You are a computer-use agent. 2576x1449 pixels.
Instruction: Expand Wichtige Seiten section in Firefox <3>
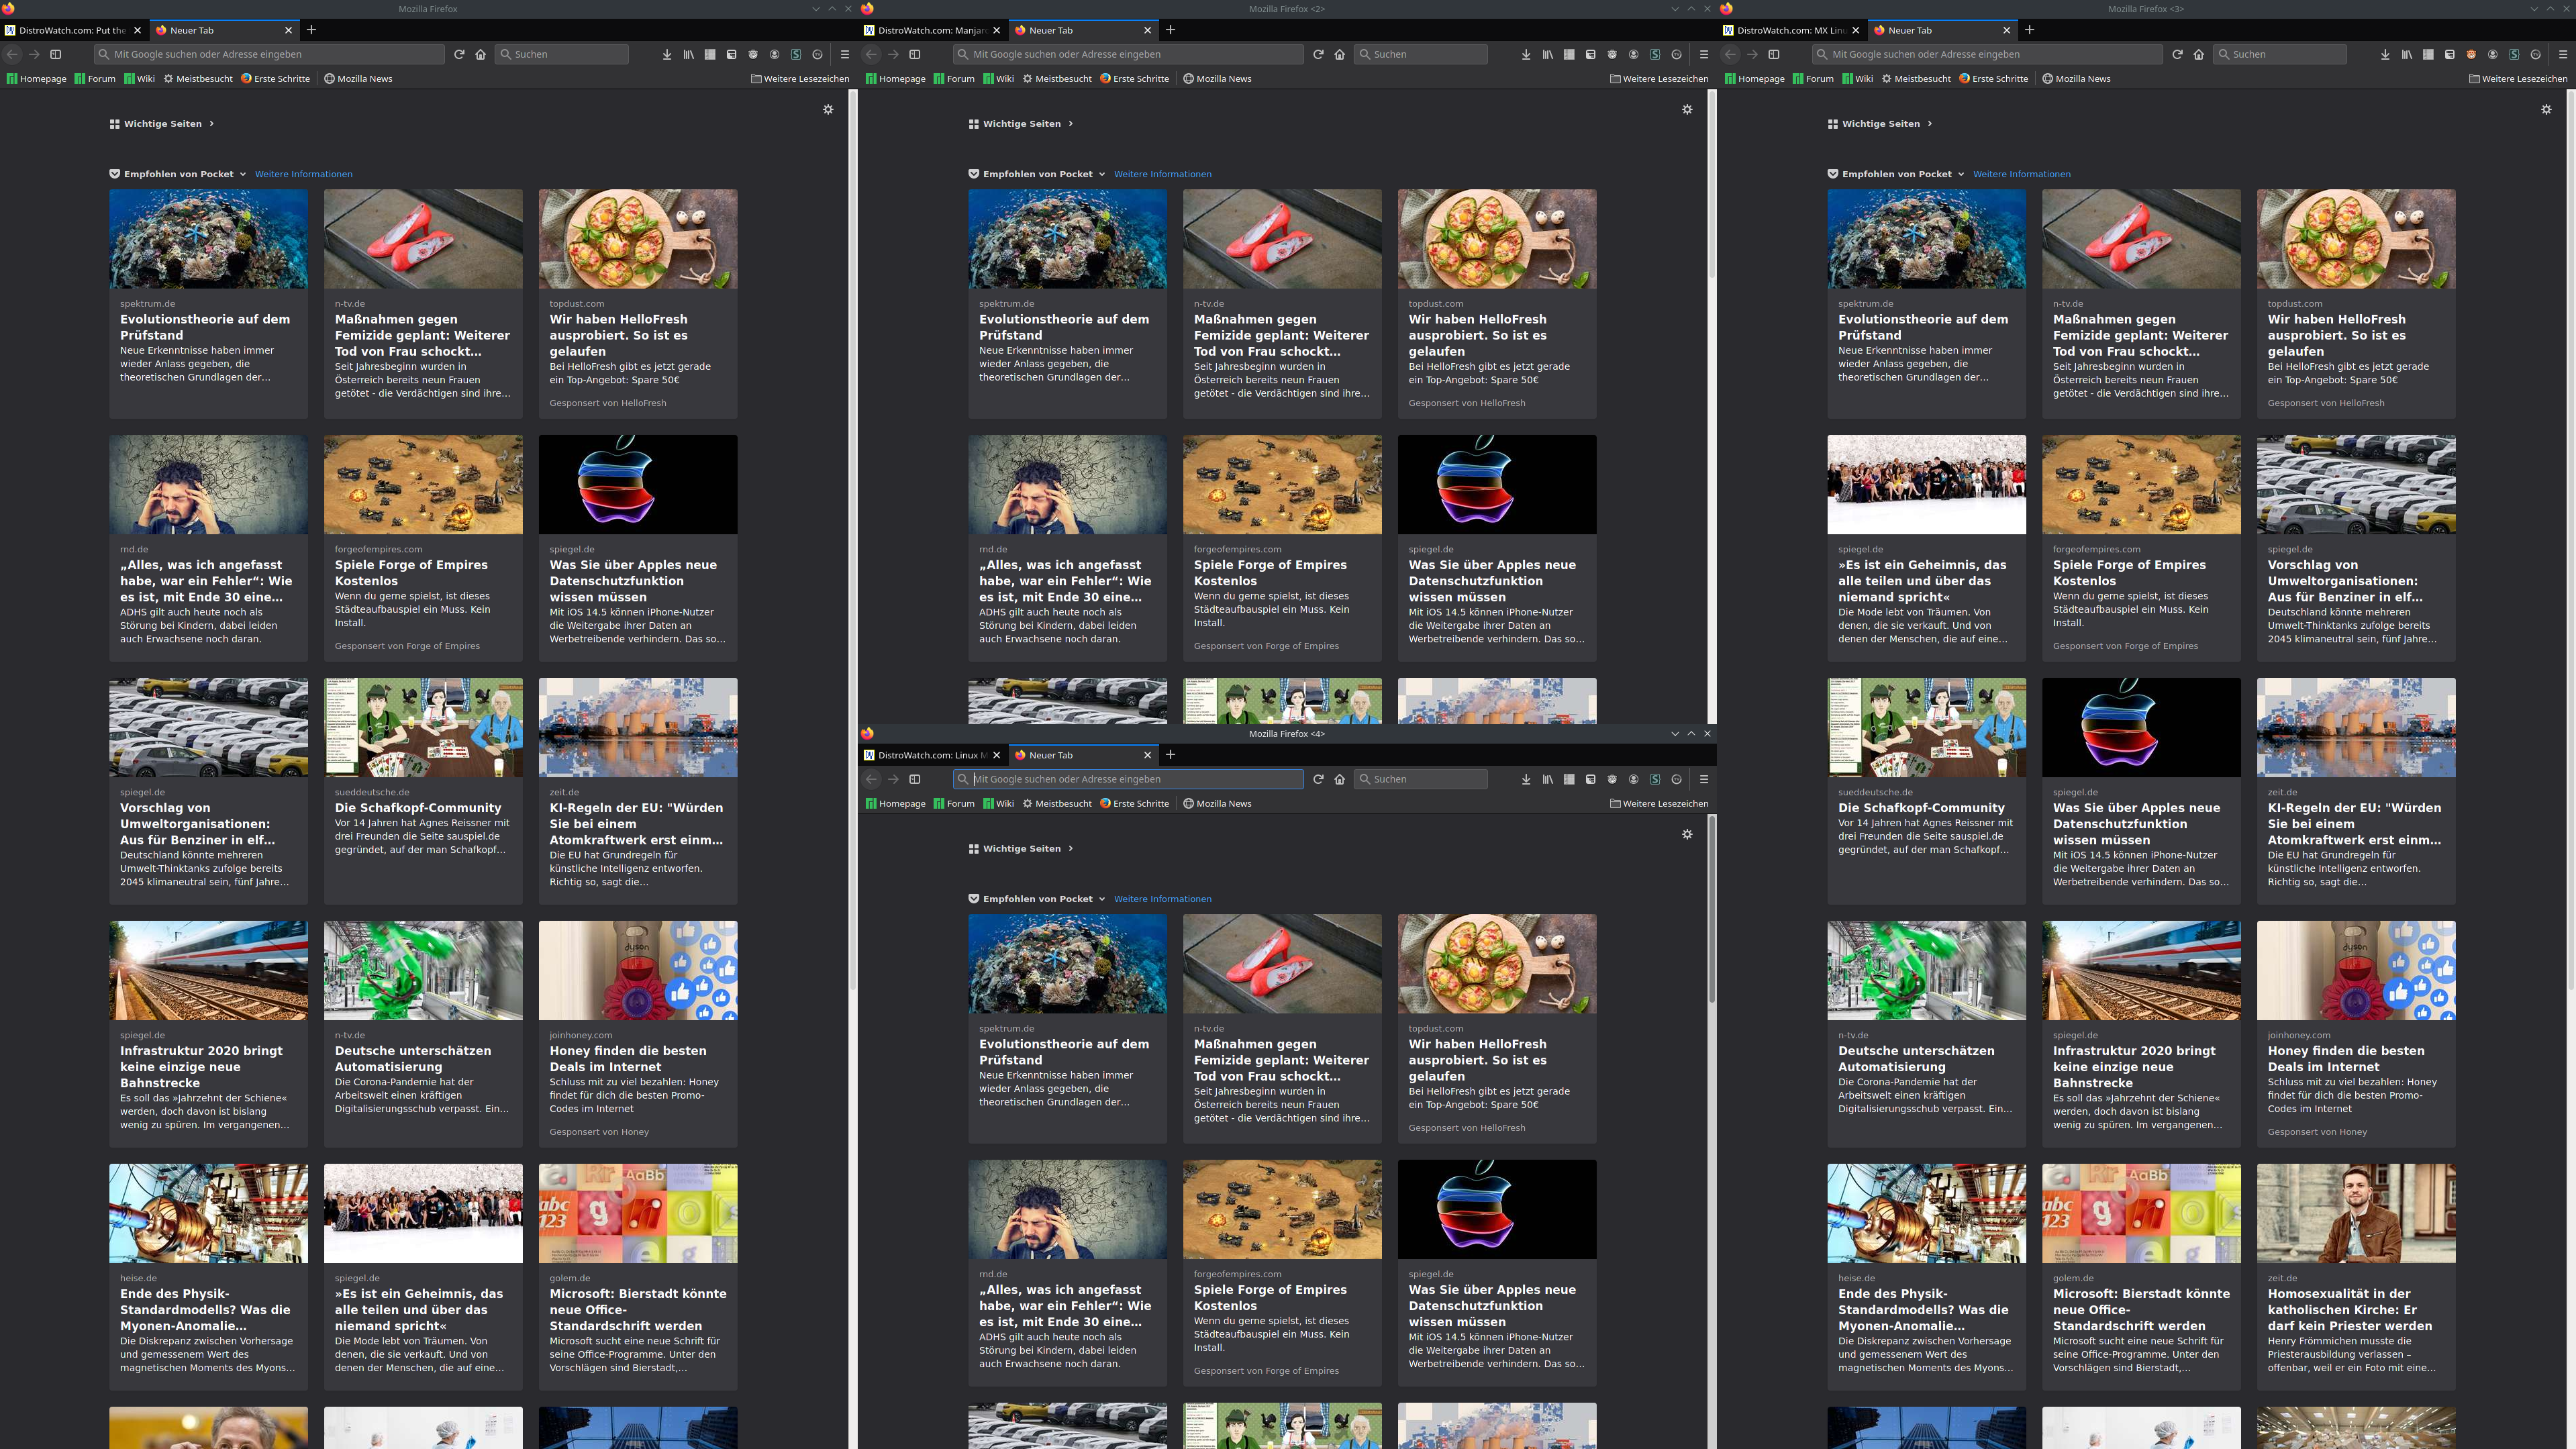pyautogui.click(x=1930, y=124)
